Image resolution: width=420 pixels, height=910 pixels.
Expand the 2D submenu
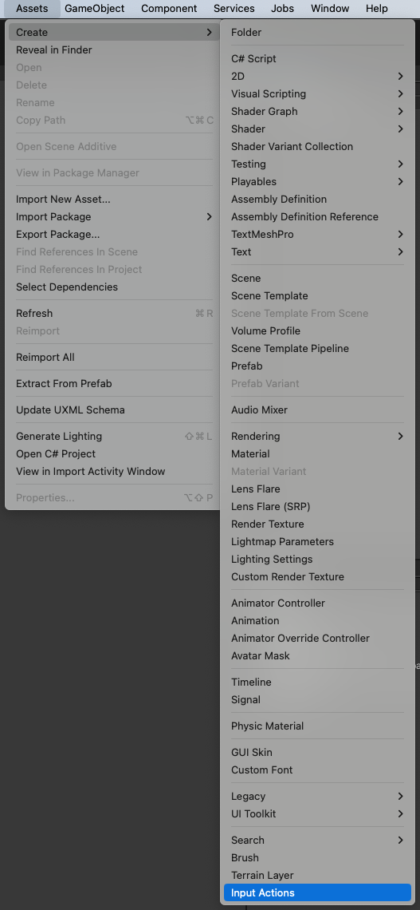[317, 76]
